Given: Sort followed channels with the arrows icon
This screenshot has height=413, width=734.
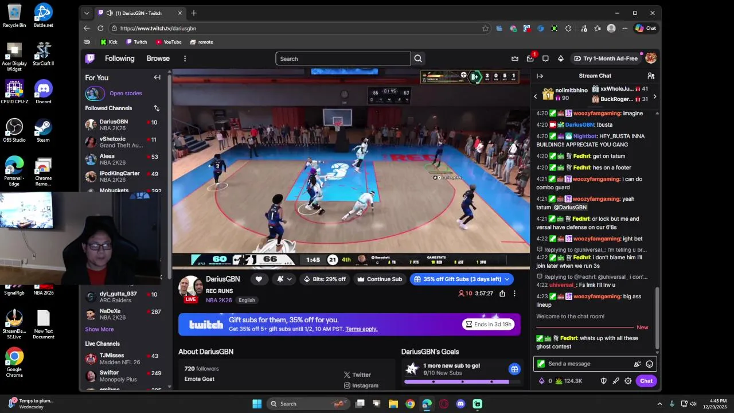Looking at the screenshot, I should point(157,108).
